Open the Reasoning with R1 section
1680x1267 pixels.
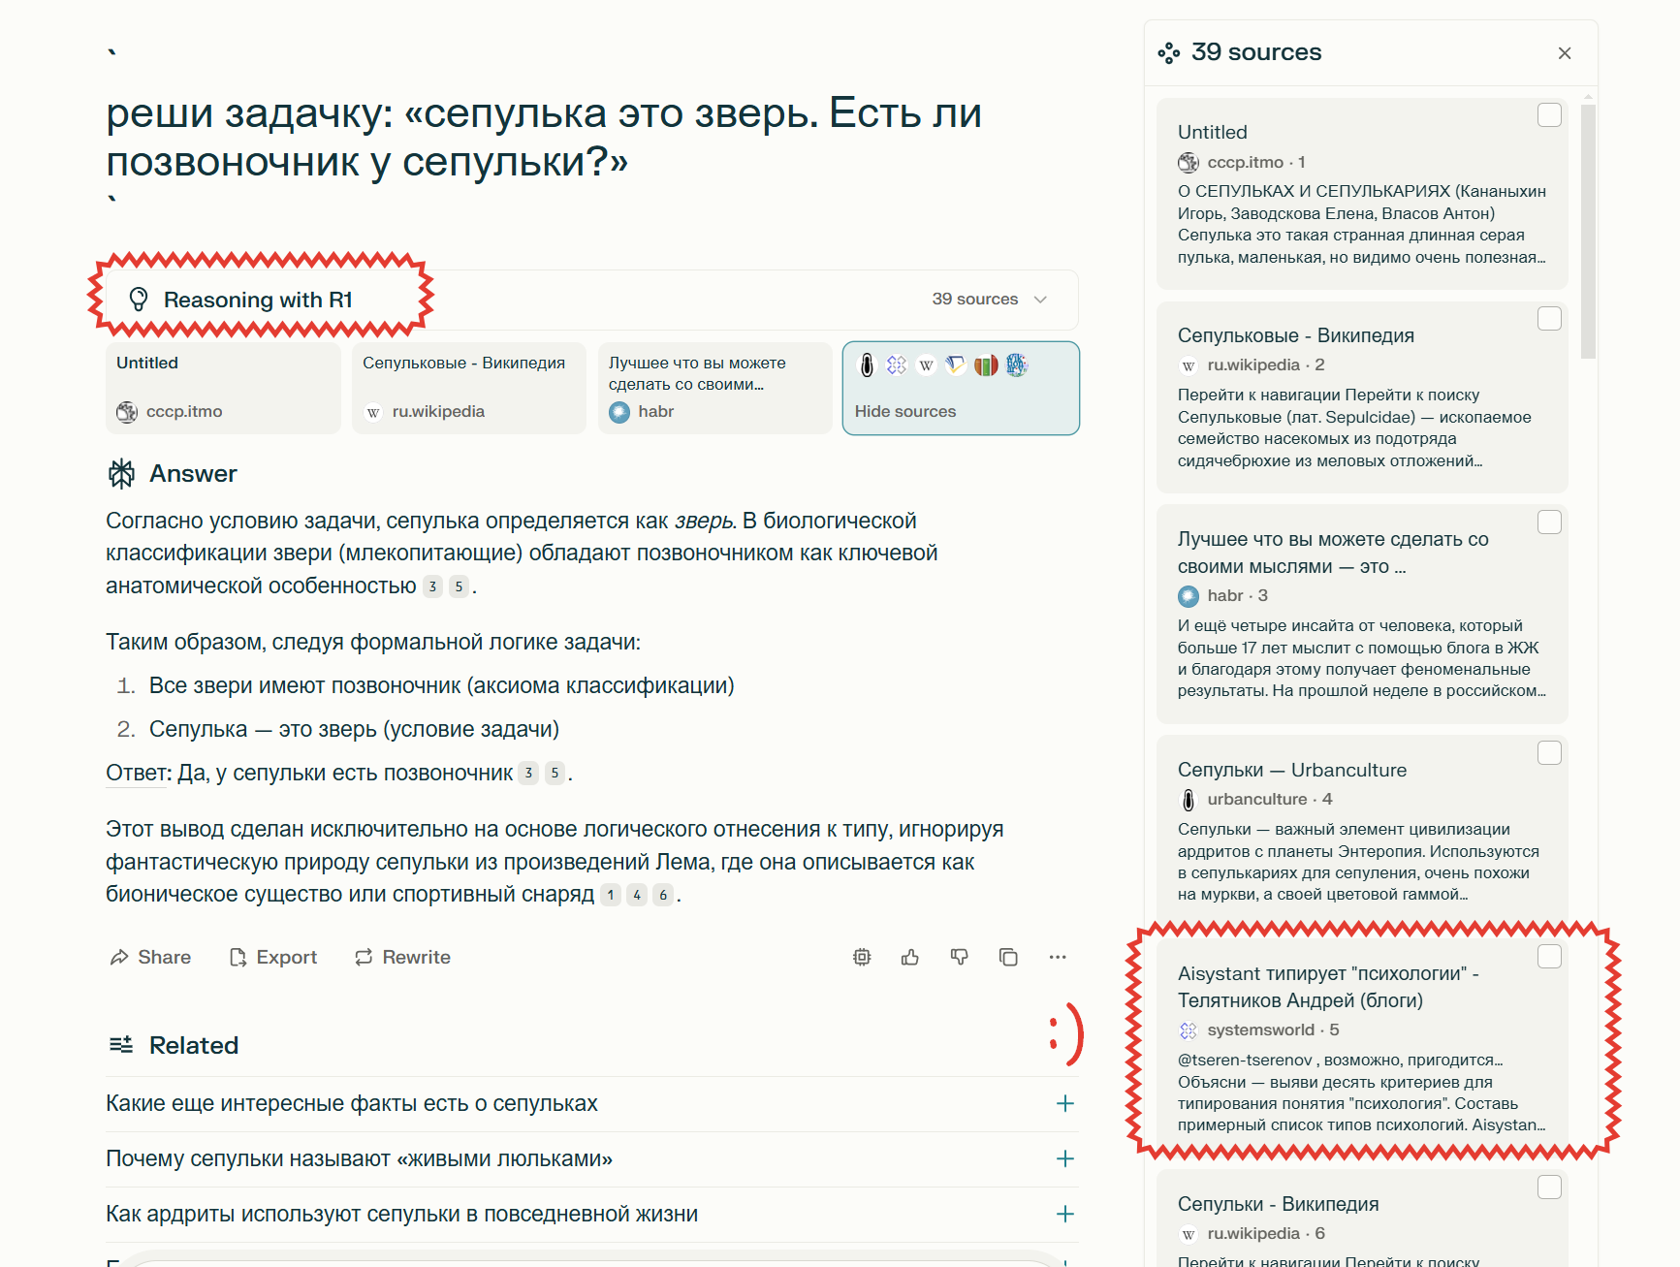(258, 301)
